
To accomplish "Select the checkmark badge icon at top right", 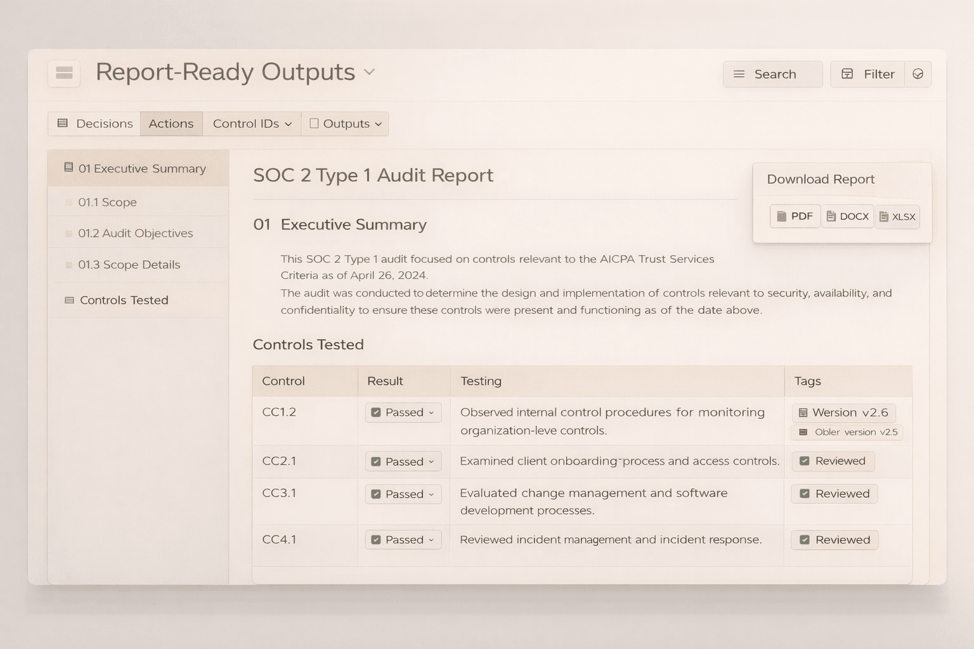I will [918, 74].
